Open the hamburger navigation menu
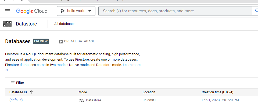The width and height of the screenshot is (258, 107). pyautogui.click(x=8, y=11)
